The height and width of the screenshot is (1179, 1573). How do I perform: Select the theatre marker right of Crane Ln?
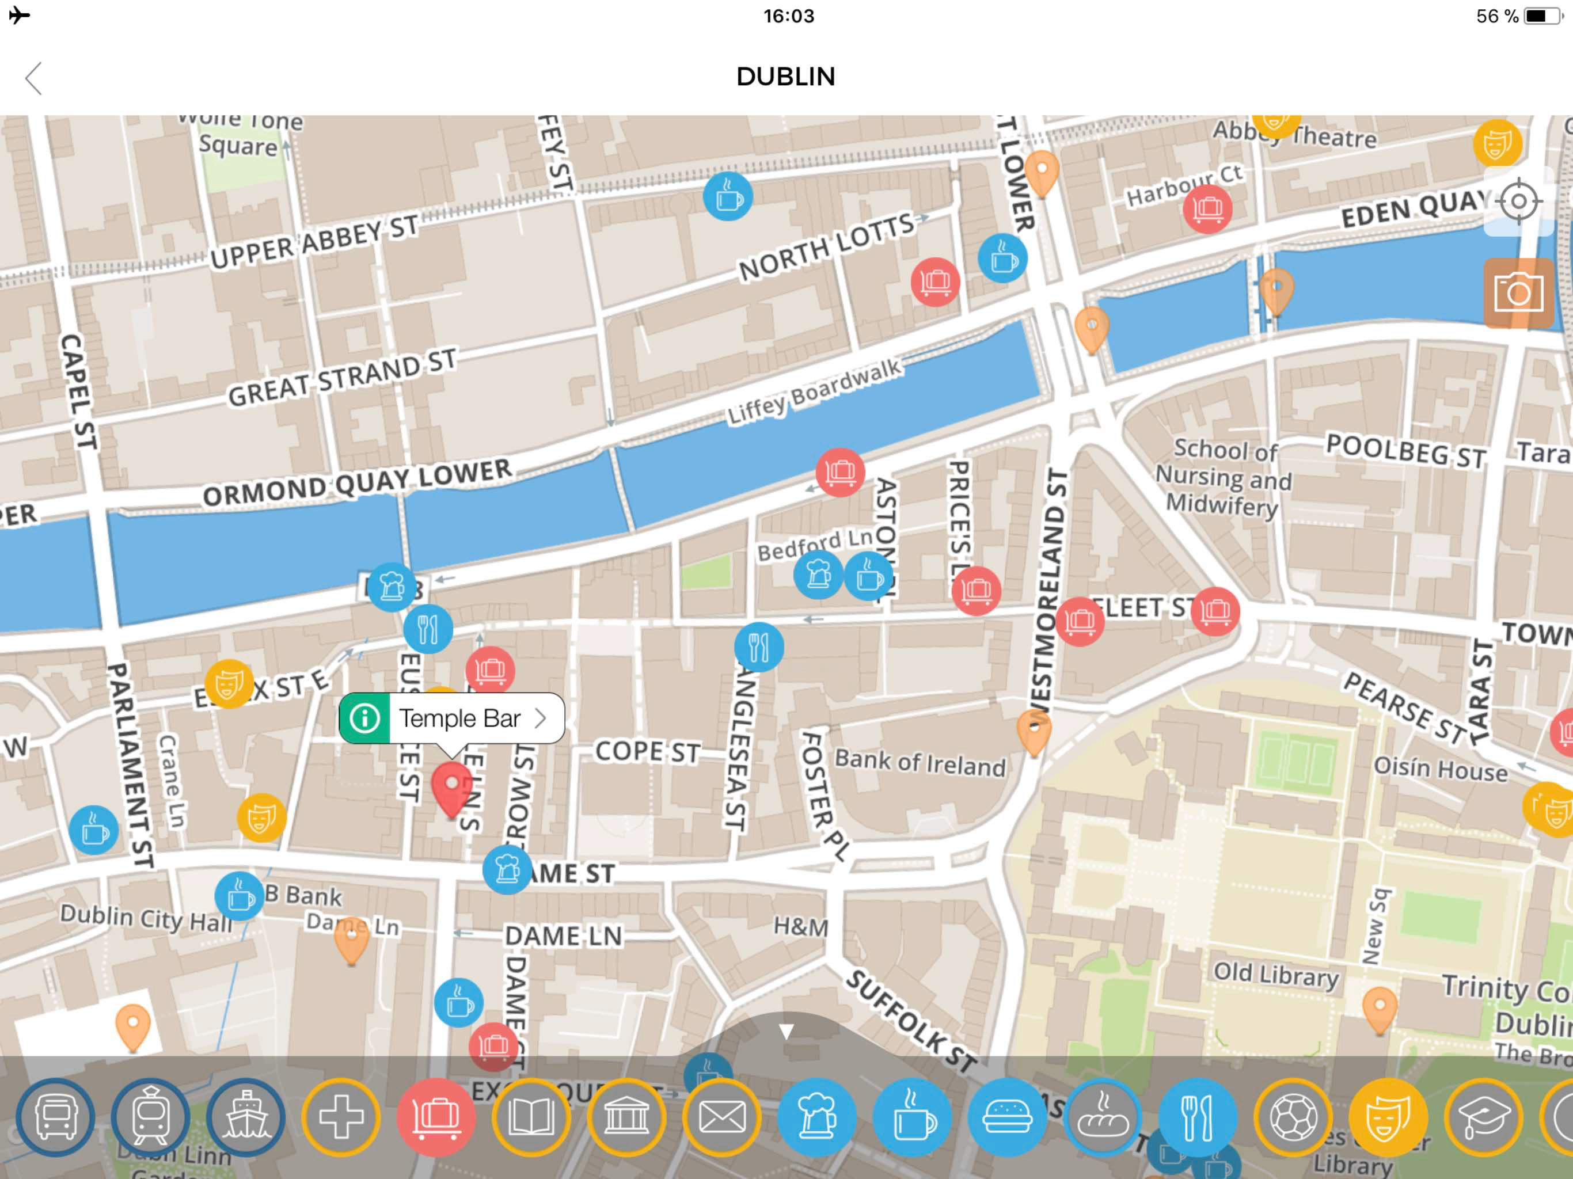pos(262,818)
